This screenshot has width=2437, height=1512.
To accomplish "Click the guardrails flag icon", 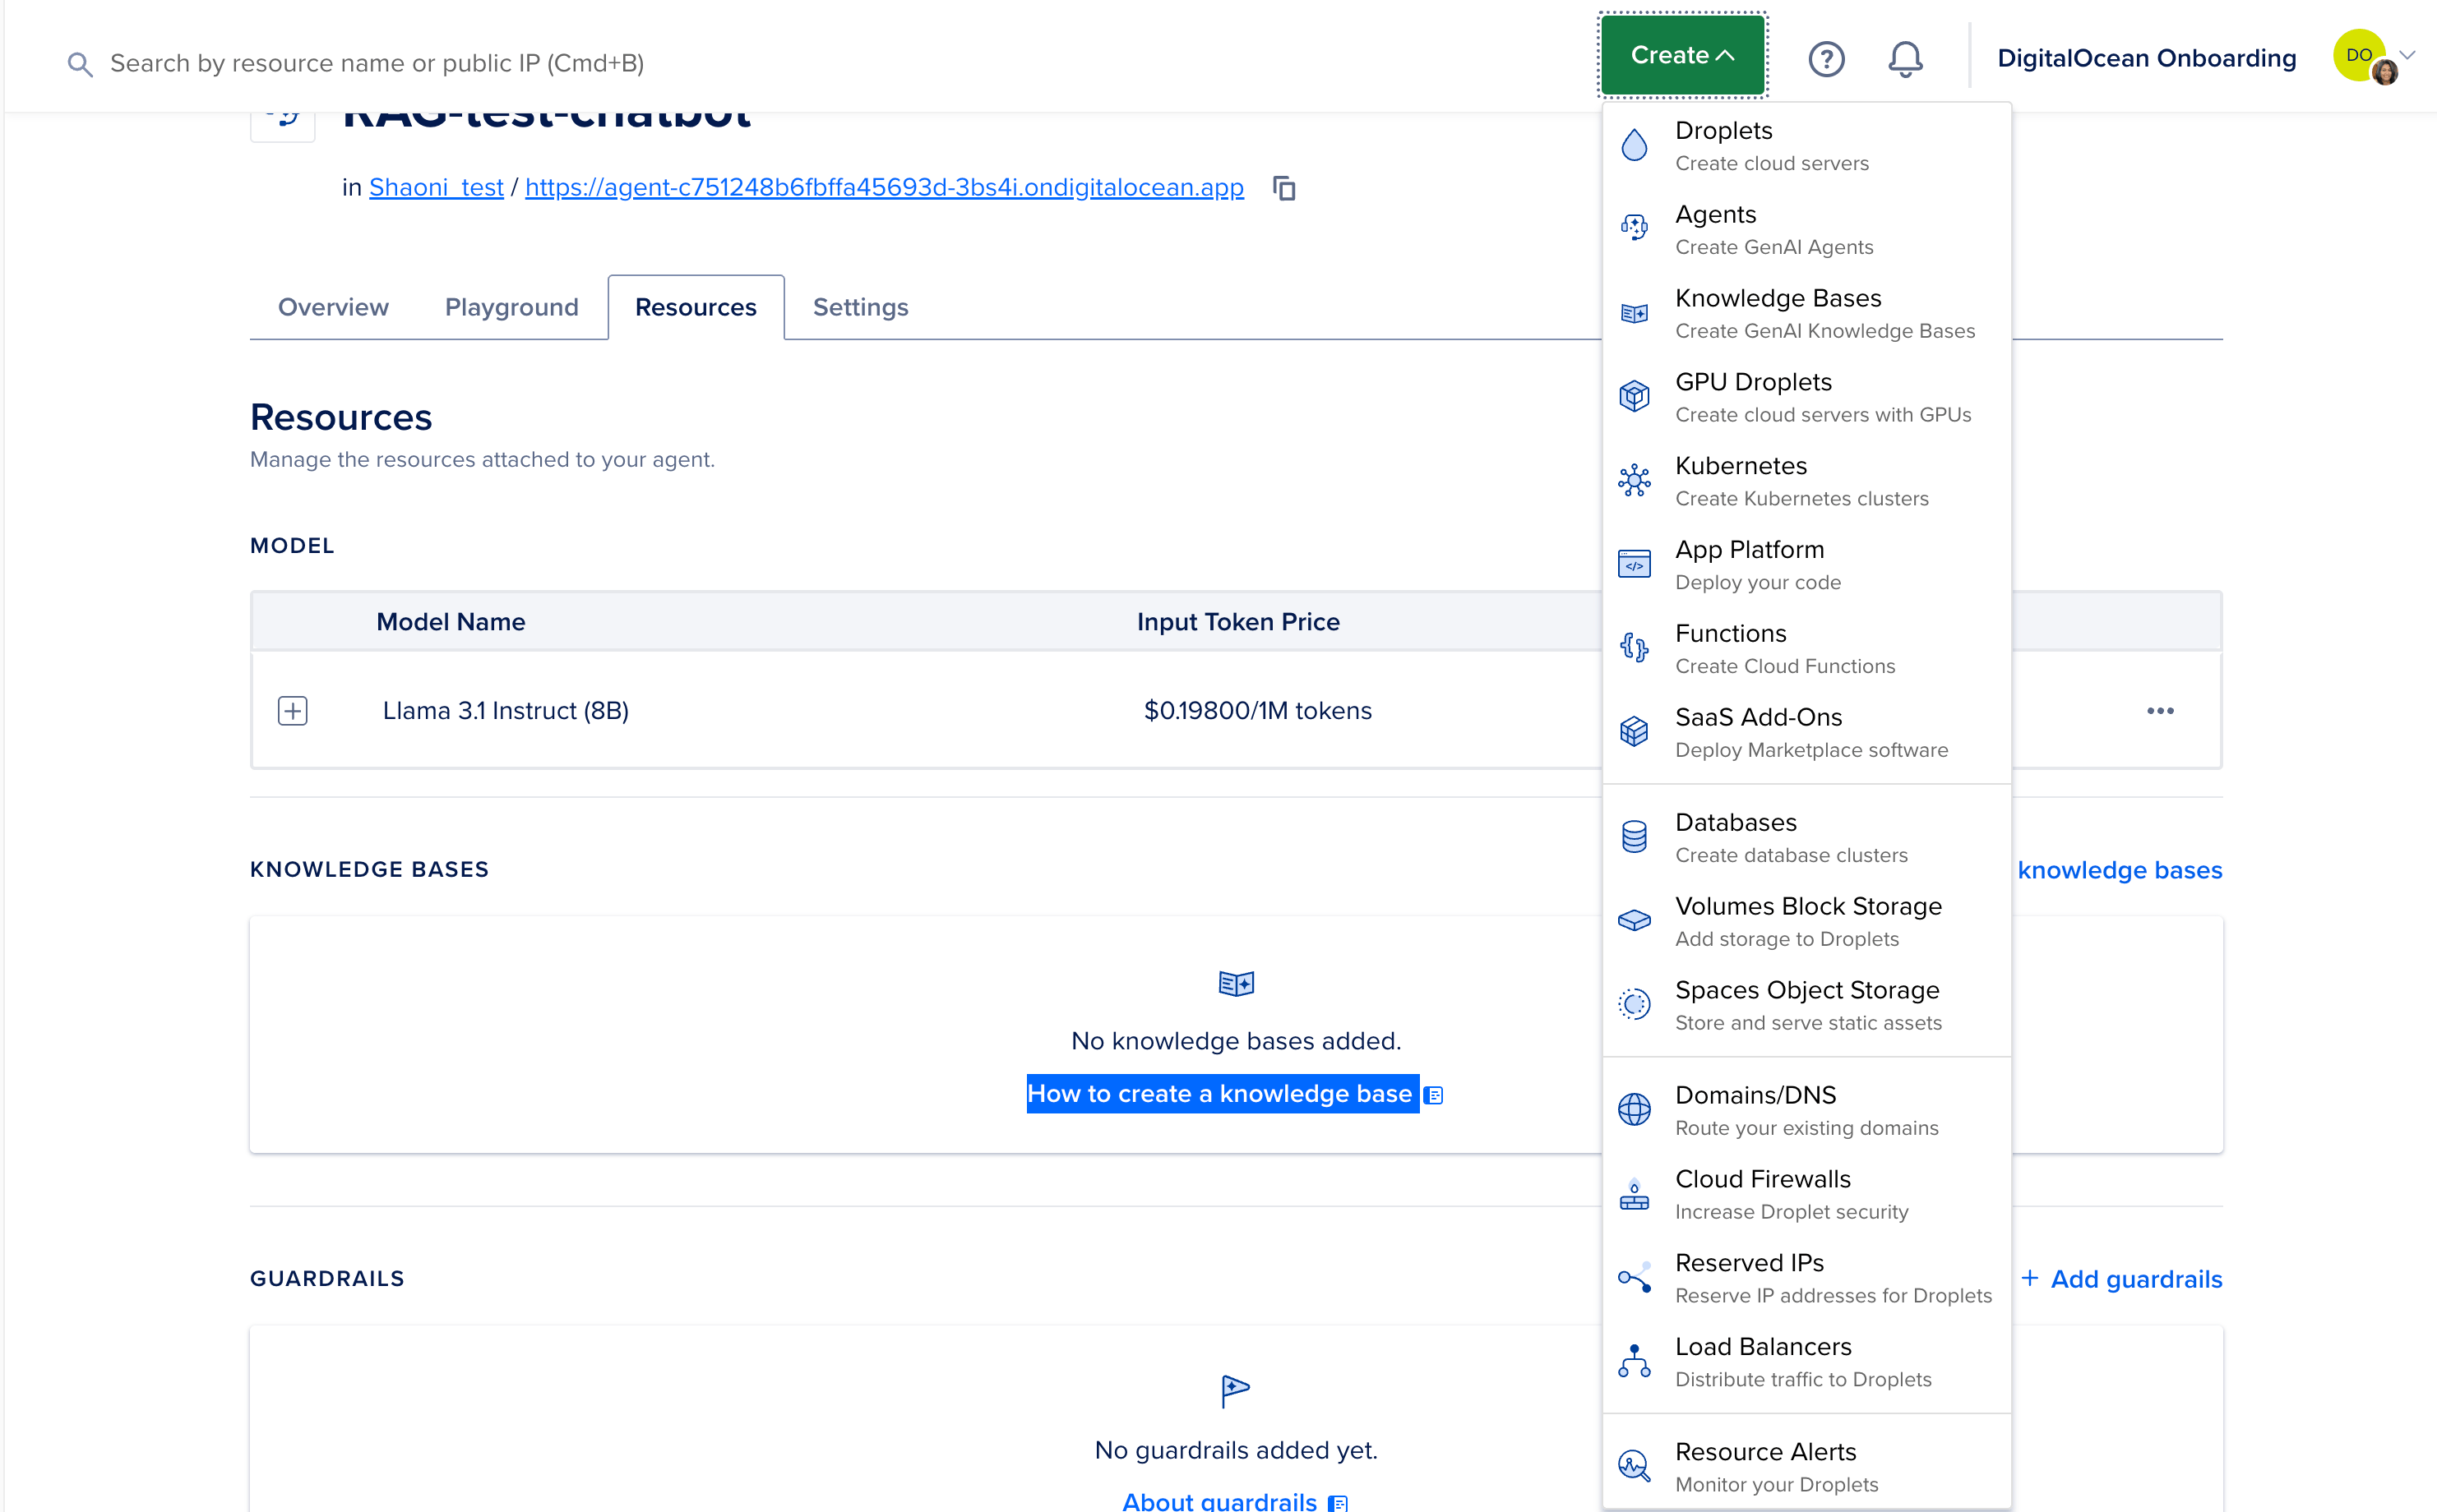I will 1236,1391.
